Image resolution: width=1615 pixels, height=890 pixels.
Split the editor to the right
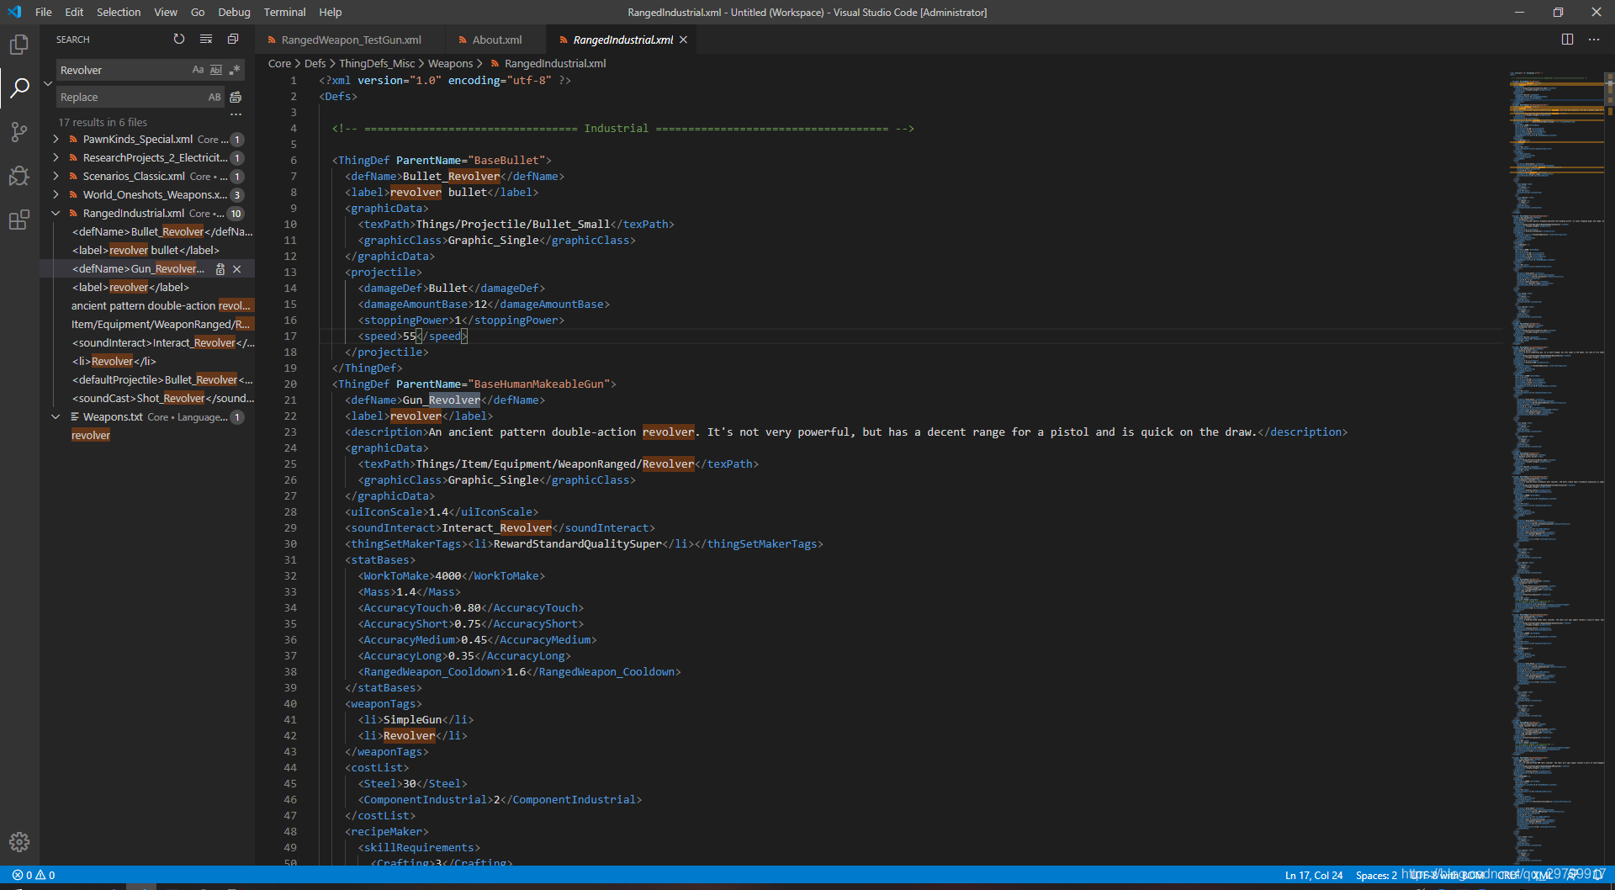[1567, 40]
